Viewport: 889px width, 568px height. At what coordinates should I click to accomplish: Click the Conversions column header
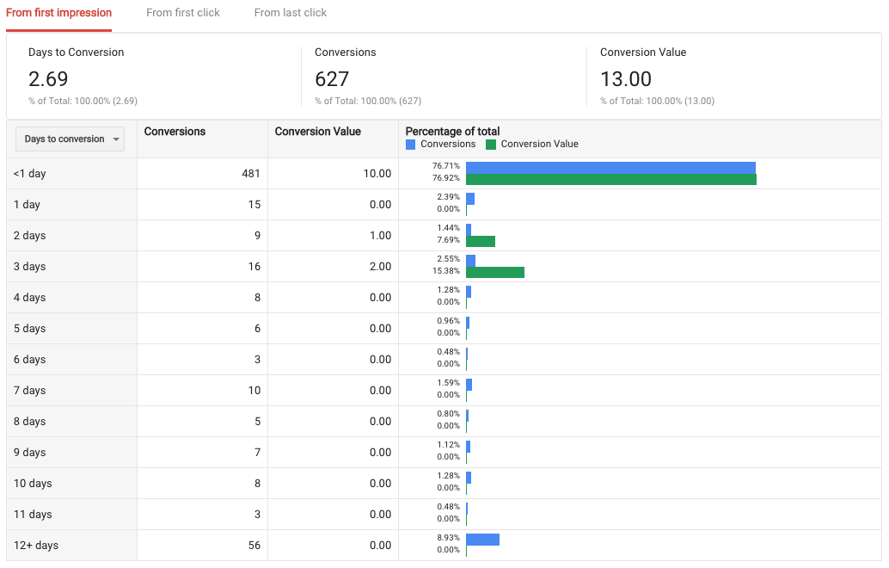pos(175,132)
